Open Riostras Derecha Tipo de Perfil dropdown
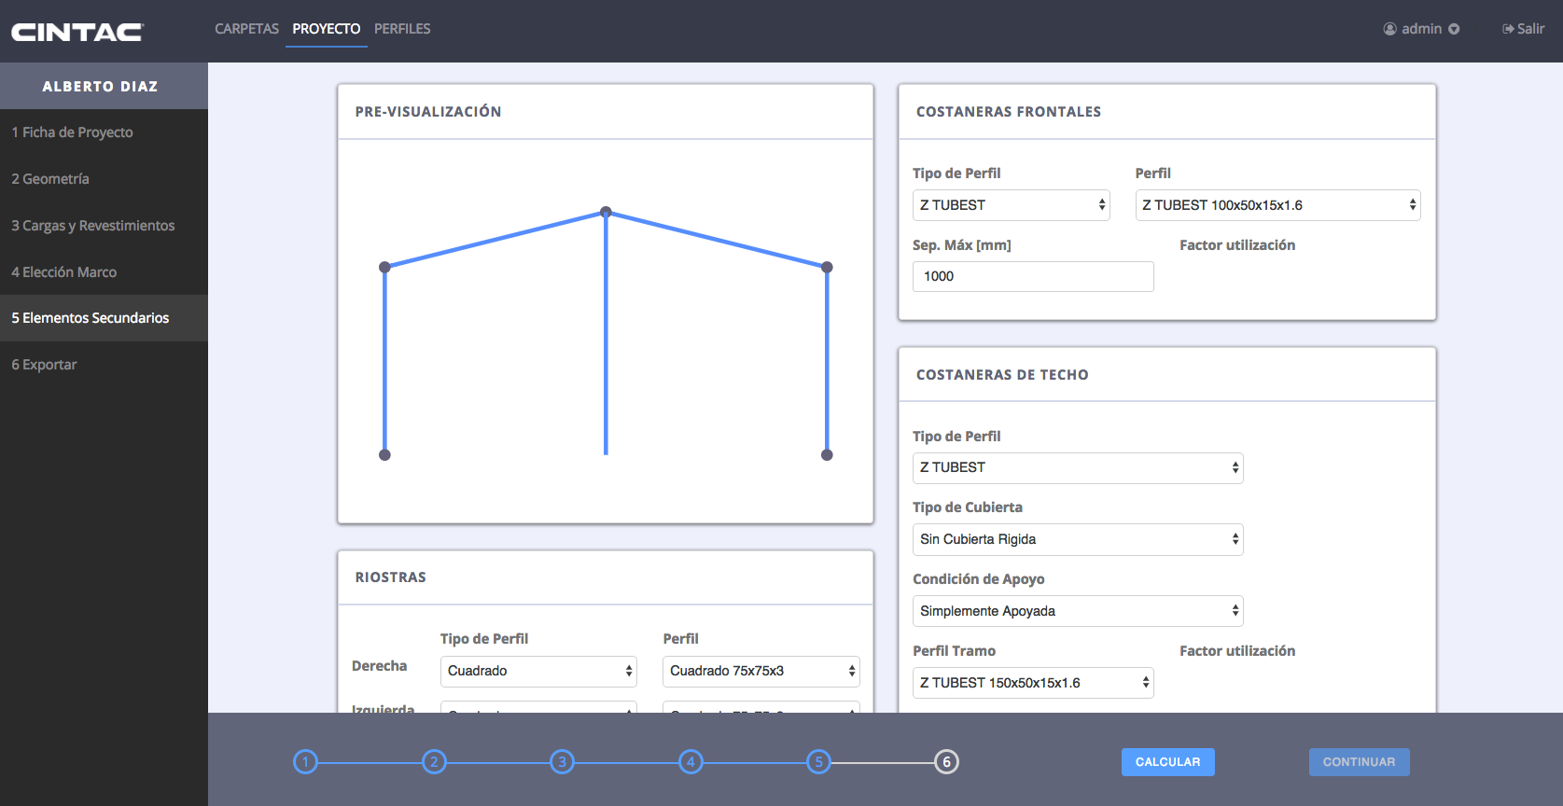 (538, 672)
